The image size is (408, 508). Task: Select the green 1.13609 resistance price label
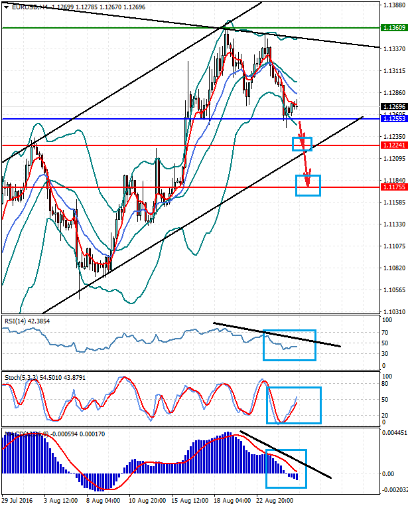click(x=394, y=29)
